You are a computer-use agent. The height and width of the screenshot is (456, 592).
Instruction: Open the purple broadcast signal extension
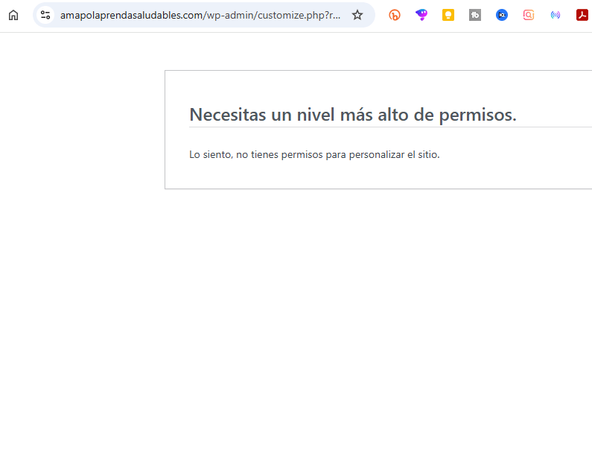pos(556,15)
